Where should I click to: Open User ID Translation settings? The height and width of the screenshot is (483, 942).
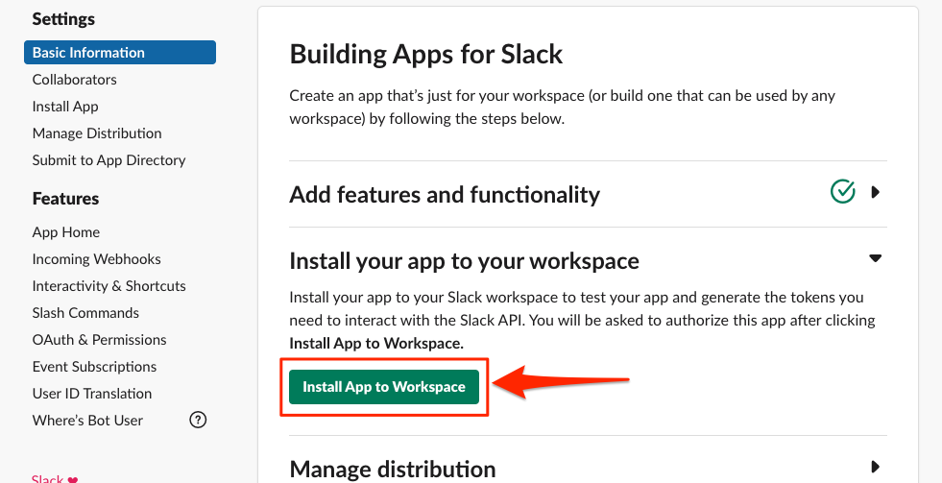tap(92, 394)
